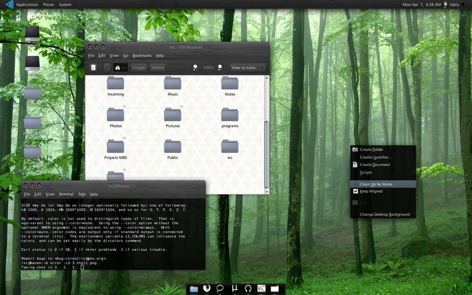Click the Mobile path button
This screenshot has height=295, width=472.
click(x=158, y=68)
